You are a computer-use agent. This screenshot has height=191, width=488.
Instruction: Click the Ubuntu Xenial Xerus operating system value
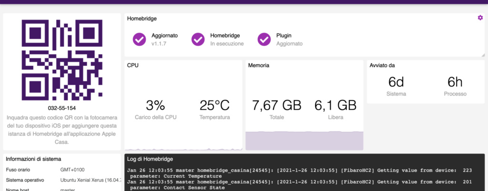(x=90, y=180)
